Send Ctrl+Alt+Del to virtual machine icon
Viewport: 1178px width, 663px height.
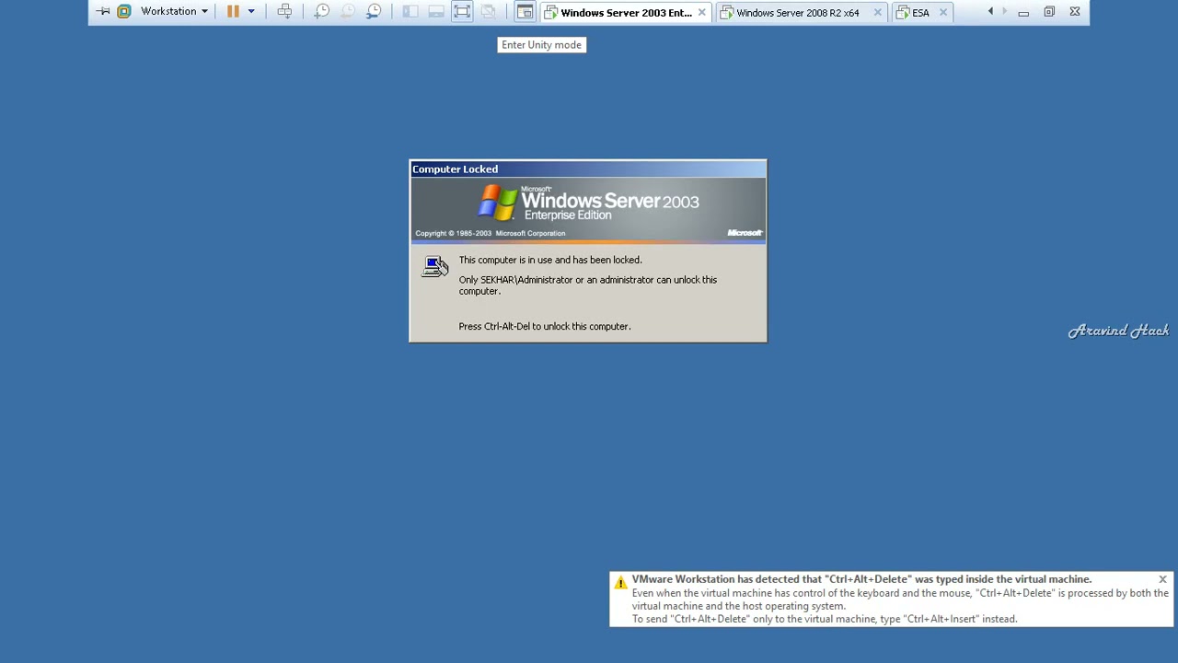[x=284, y=12]
